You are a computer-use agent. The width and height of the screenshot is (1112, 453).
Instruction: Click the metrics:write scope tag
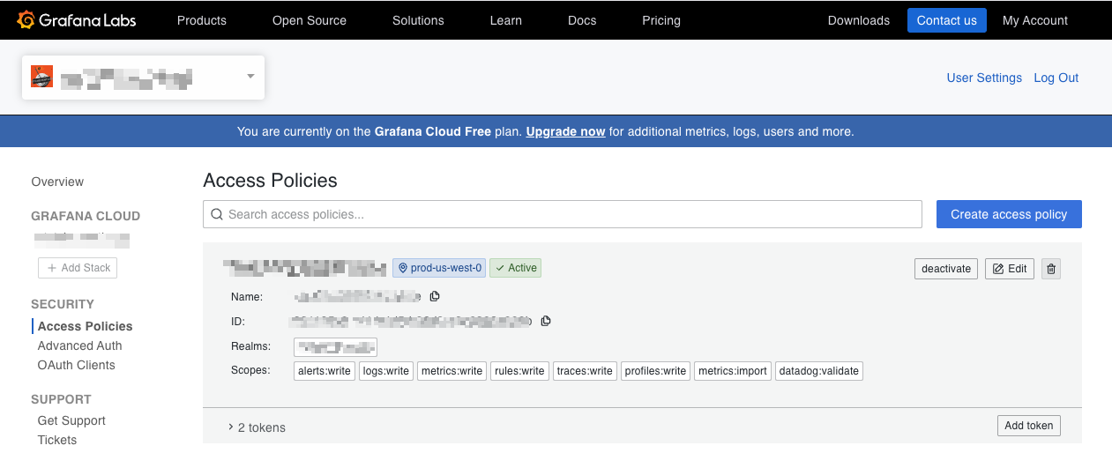(x=452, y=371)
